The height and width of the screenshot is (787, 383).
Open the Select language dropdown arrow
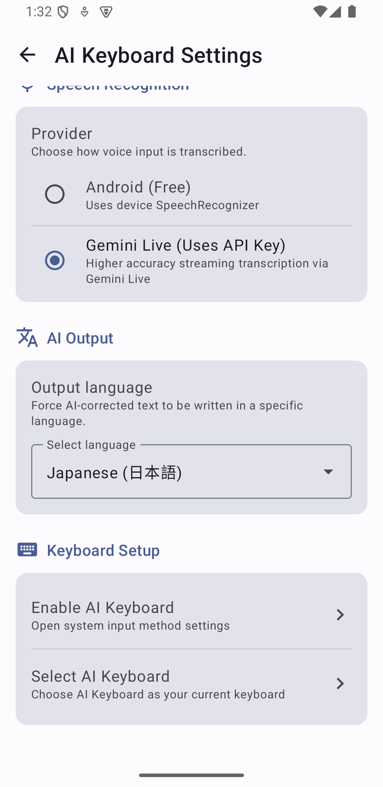pyautogui.click(x=328, y=472)
